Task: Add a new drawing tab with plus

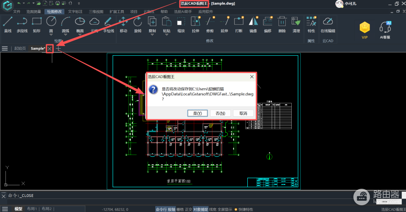Action: [x=59, y=49]
